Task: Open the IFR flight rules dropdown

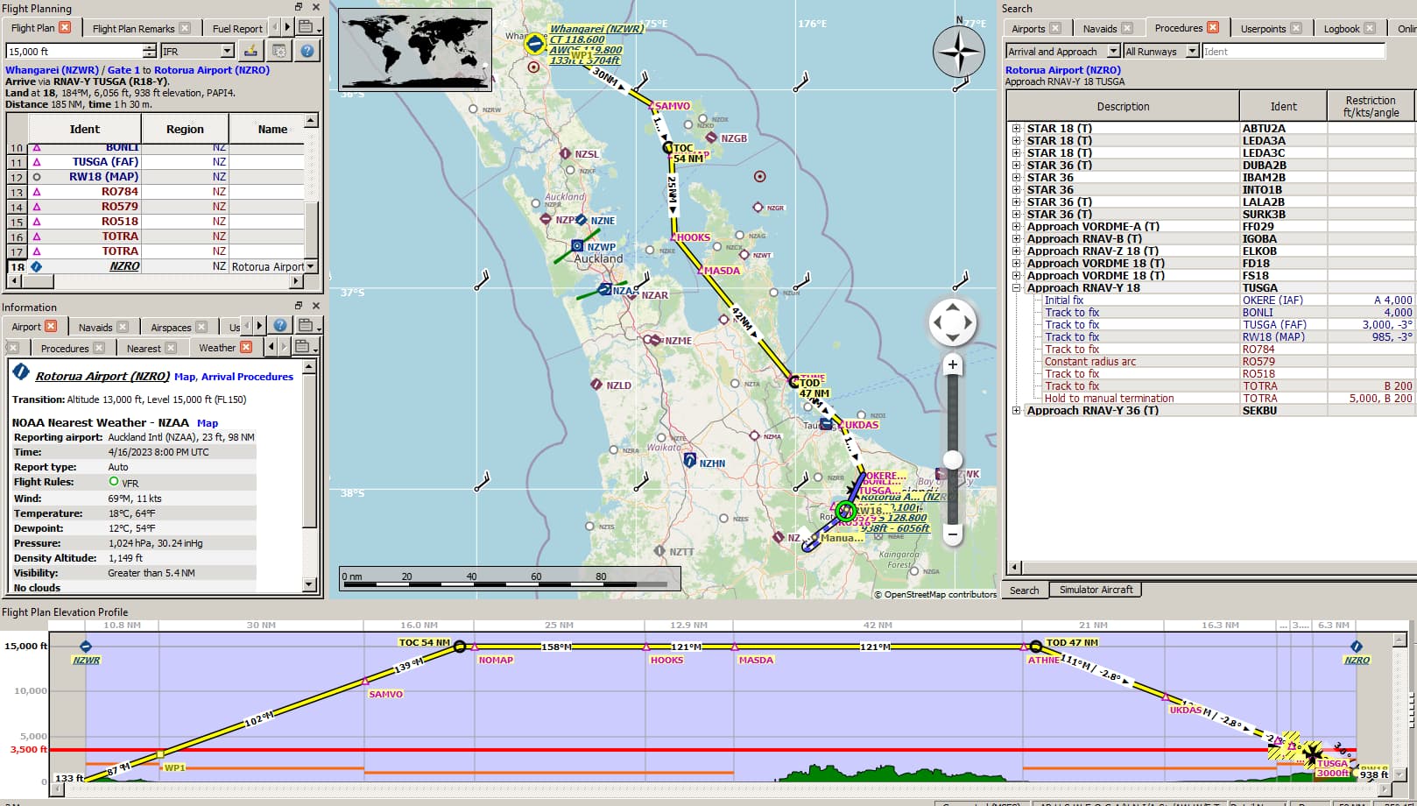Action: [197, 52]
